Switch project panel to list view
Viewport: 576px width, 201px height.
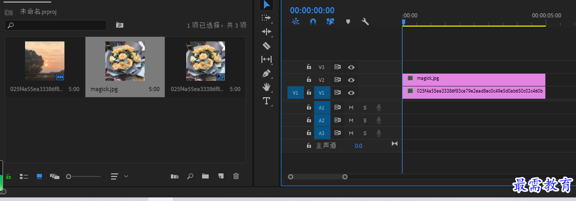[x=24, y=176]
